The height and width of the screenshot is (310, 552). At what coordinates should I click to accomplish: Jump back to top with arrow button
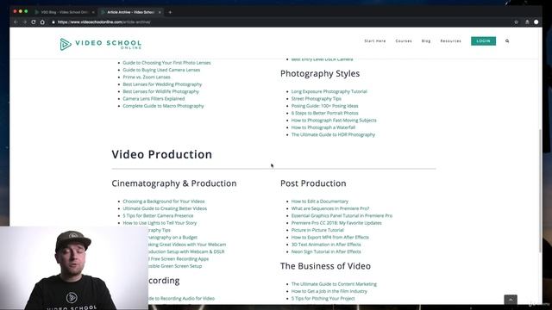point(511,300)
